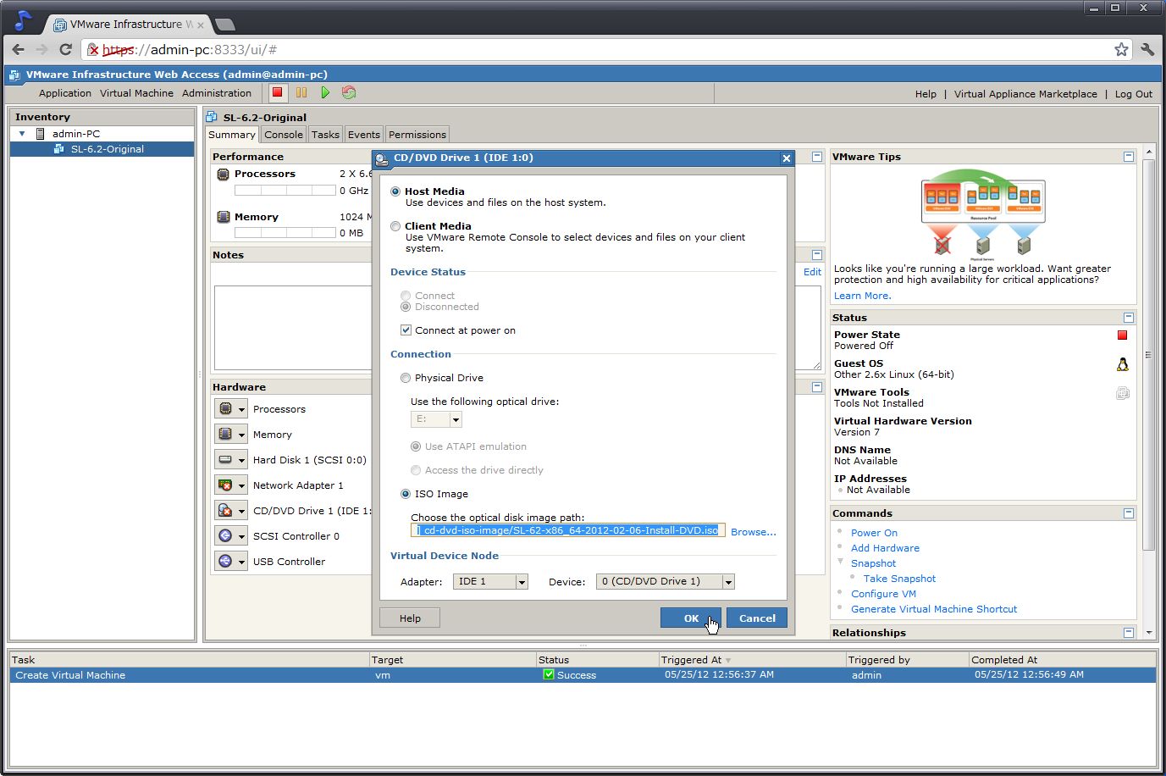Open the Virtual Machine menu
This screenshot has width=1166, height=776.
pyautogui.click(x=136, y=93)
